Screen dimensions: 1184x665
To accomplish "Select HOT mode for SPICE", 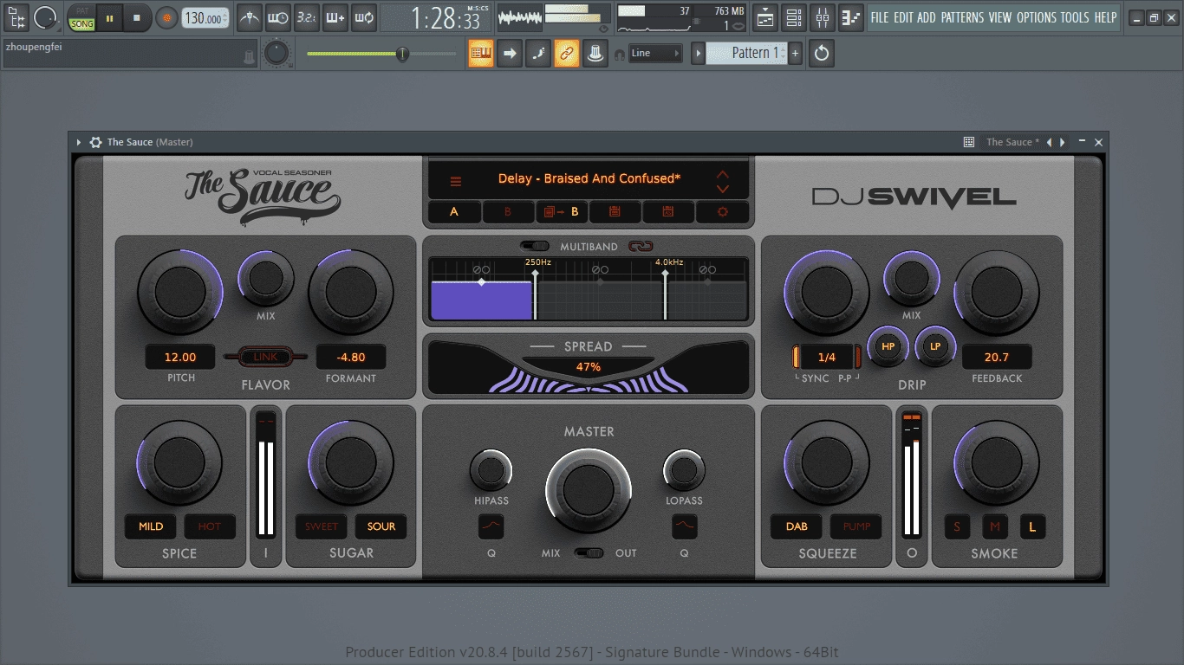I will 210,526.
